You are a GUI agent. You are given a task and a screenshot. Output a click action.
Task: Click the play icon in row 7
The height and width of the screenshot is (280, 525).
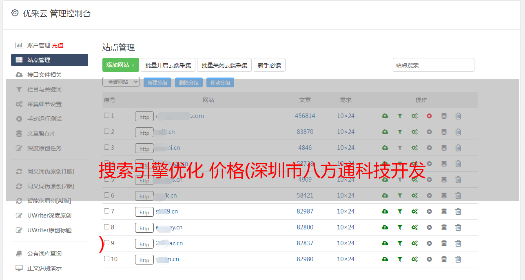click(x=429, y=211)
